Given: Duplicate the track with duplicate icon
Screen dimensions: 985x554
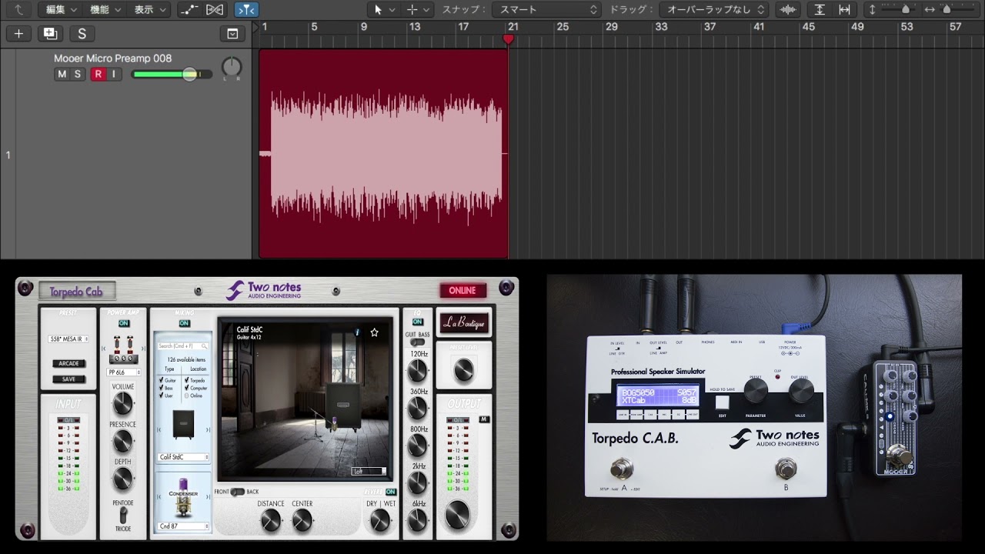Looking at the screenshot, I should (50, 34).
